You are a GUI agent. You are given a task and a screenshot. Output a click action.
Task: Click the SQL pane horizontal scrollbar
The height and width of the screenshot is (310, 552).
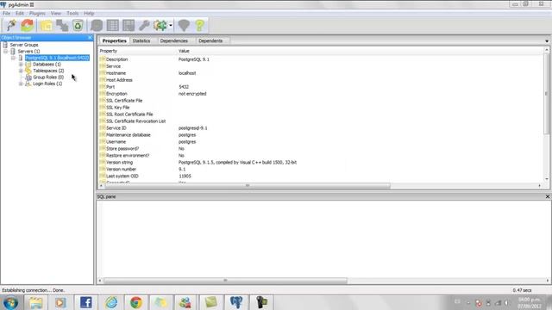click(225, 281)
